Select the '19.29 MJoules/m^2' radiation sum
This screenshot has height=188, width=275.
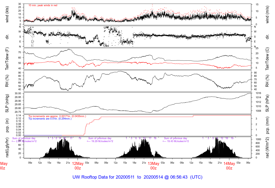tap(100, 141)
